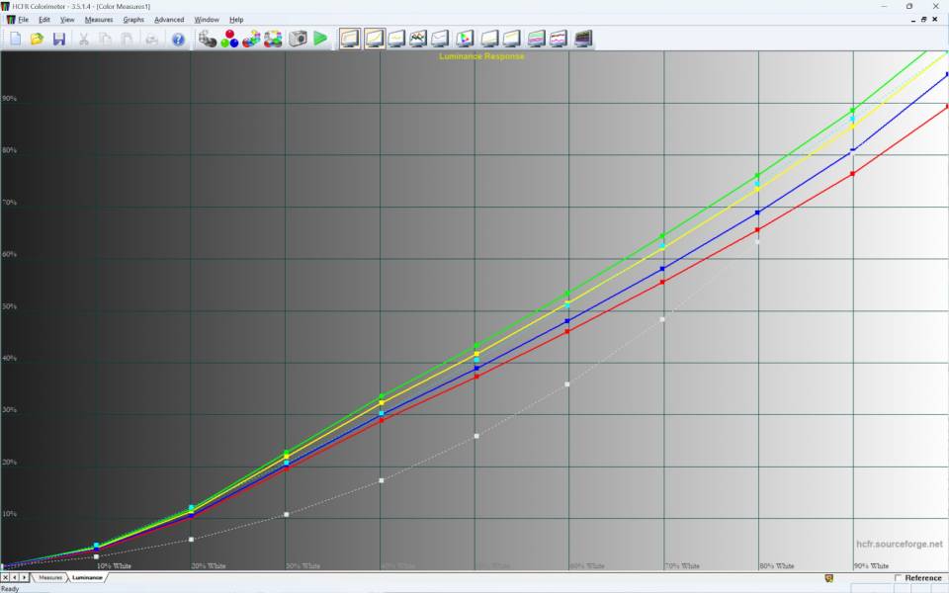Open the green-and-pink banded monitor icon
Image resolution: width=949 pixels, height=593 pixels.
click(x=536, y=39)
